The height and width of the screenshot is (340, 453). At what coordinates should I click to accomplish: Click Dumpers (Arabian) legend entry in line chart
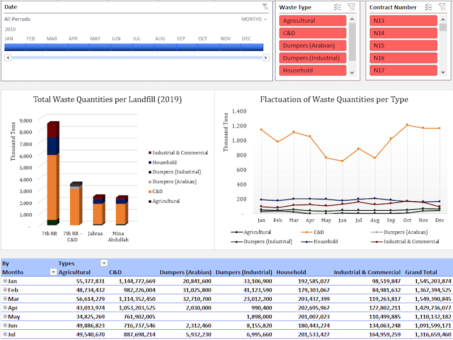[399, 232]
